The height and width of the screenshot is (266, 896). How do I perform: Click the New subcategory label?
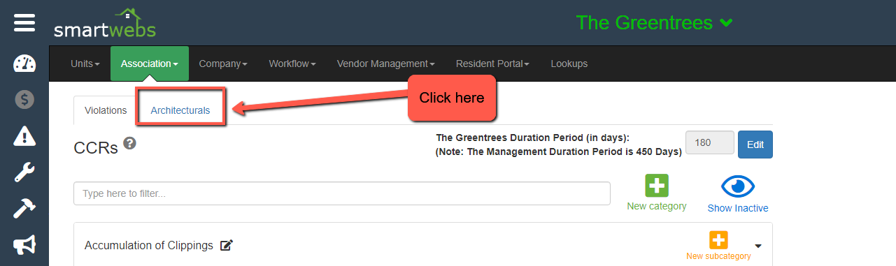click(718, 256)
